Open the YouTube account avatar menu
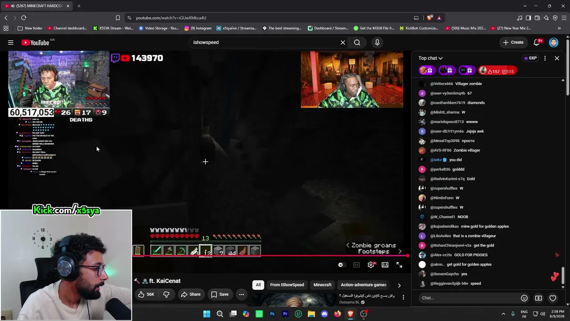 (554, 42)
